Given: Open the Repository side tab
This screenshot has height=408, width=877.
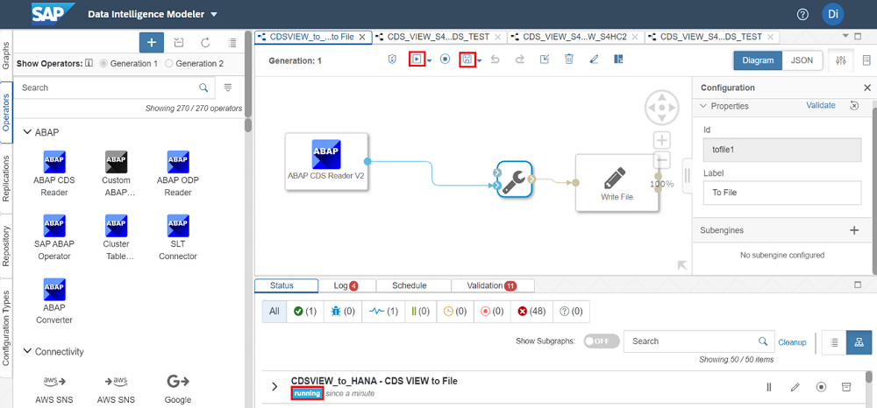Looking at the screenshot, I should pyautogui.click(x=5, y=246).
